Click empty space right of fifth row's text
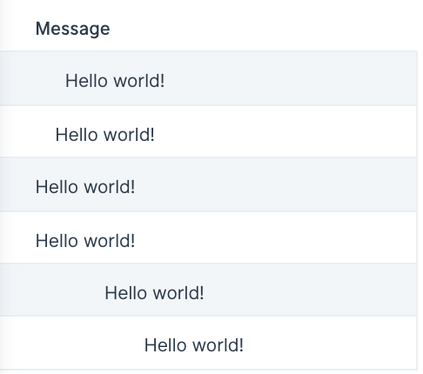423x374 pixels. click(311, 290)
